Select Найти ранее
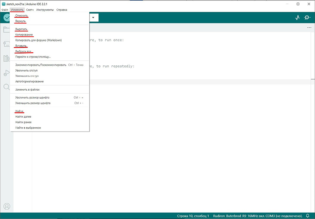The image size is (315, 219). pos(50,122)
